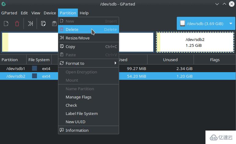Click the Flags column header
The width and height of the screenshot is (236, 144).
215,60
